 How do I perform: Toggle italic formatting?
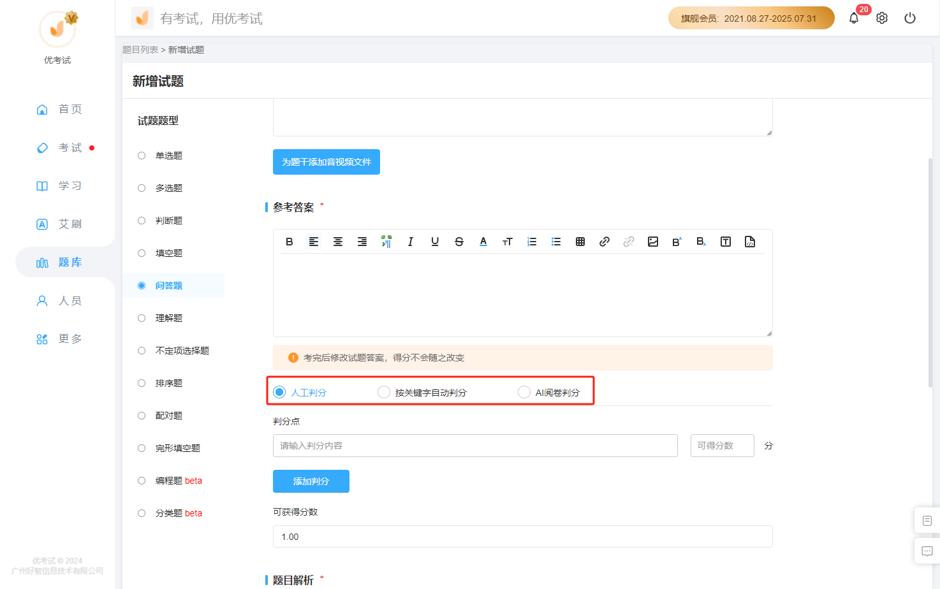(411, 242)
